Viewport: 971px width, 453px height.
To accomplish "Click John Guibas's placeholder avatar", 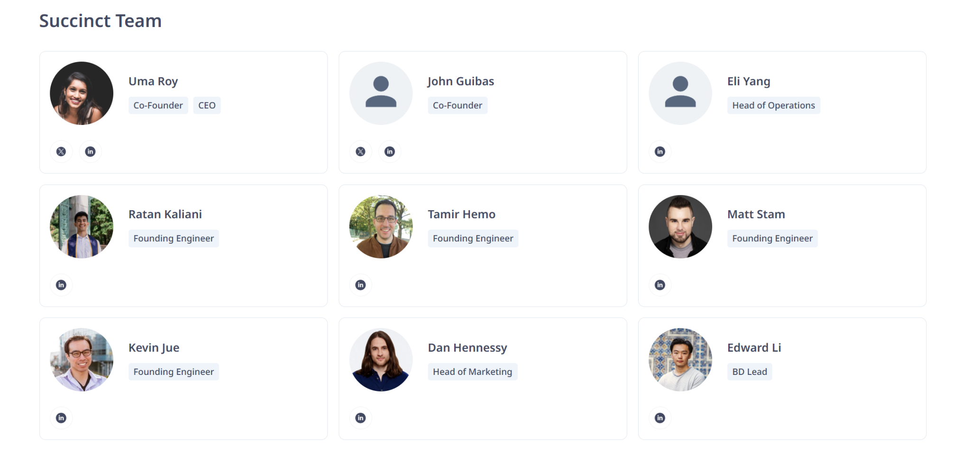I will (381, 93).
